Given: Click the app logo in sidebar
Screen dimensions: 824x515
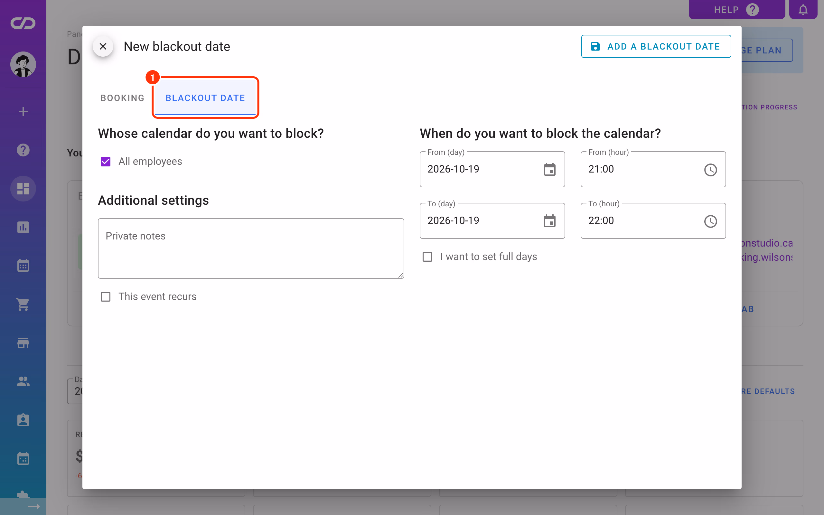Looking at the screenshot, I should click(23, 23).
